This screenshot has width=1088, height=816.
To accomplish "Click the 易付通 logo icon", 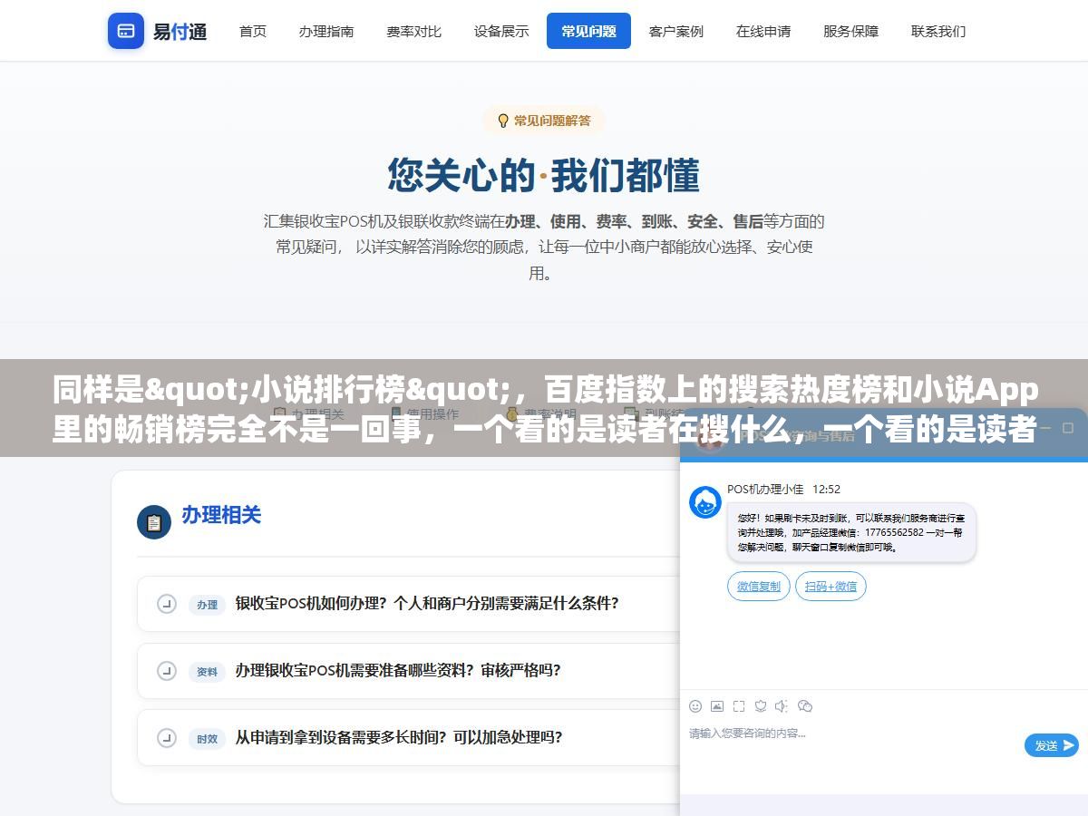I will 126,31.
